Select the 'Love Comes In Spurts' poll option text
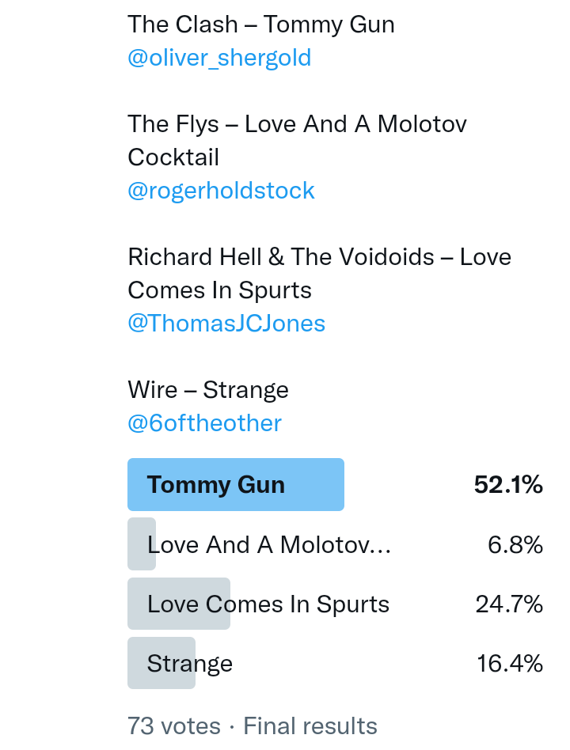 click(268, 604)
